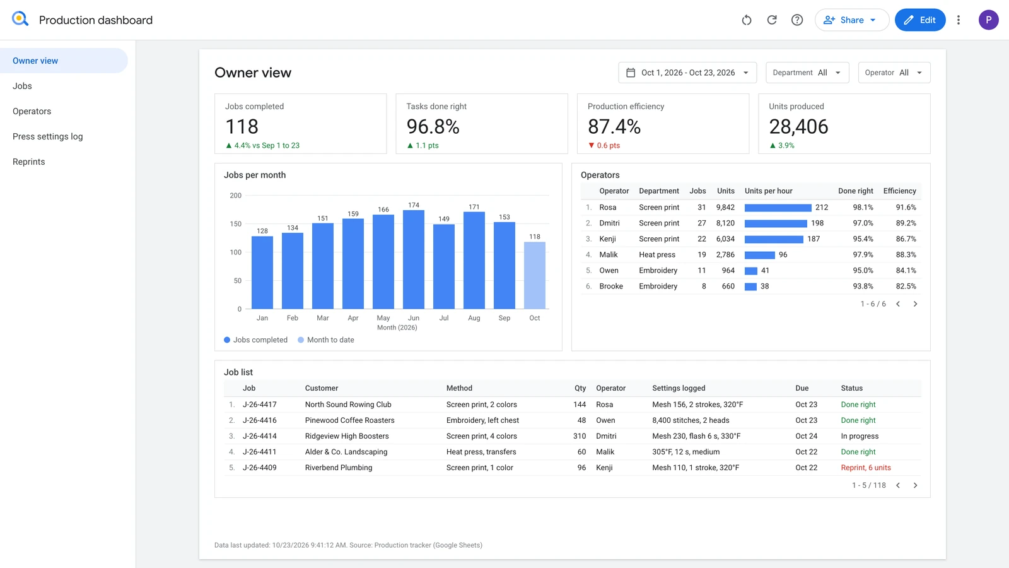Click the Oct bar showing 118
Image resolution: width=1009 pixels, height=568 pixels.
(535, 276)
